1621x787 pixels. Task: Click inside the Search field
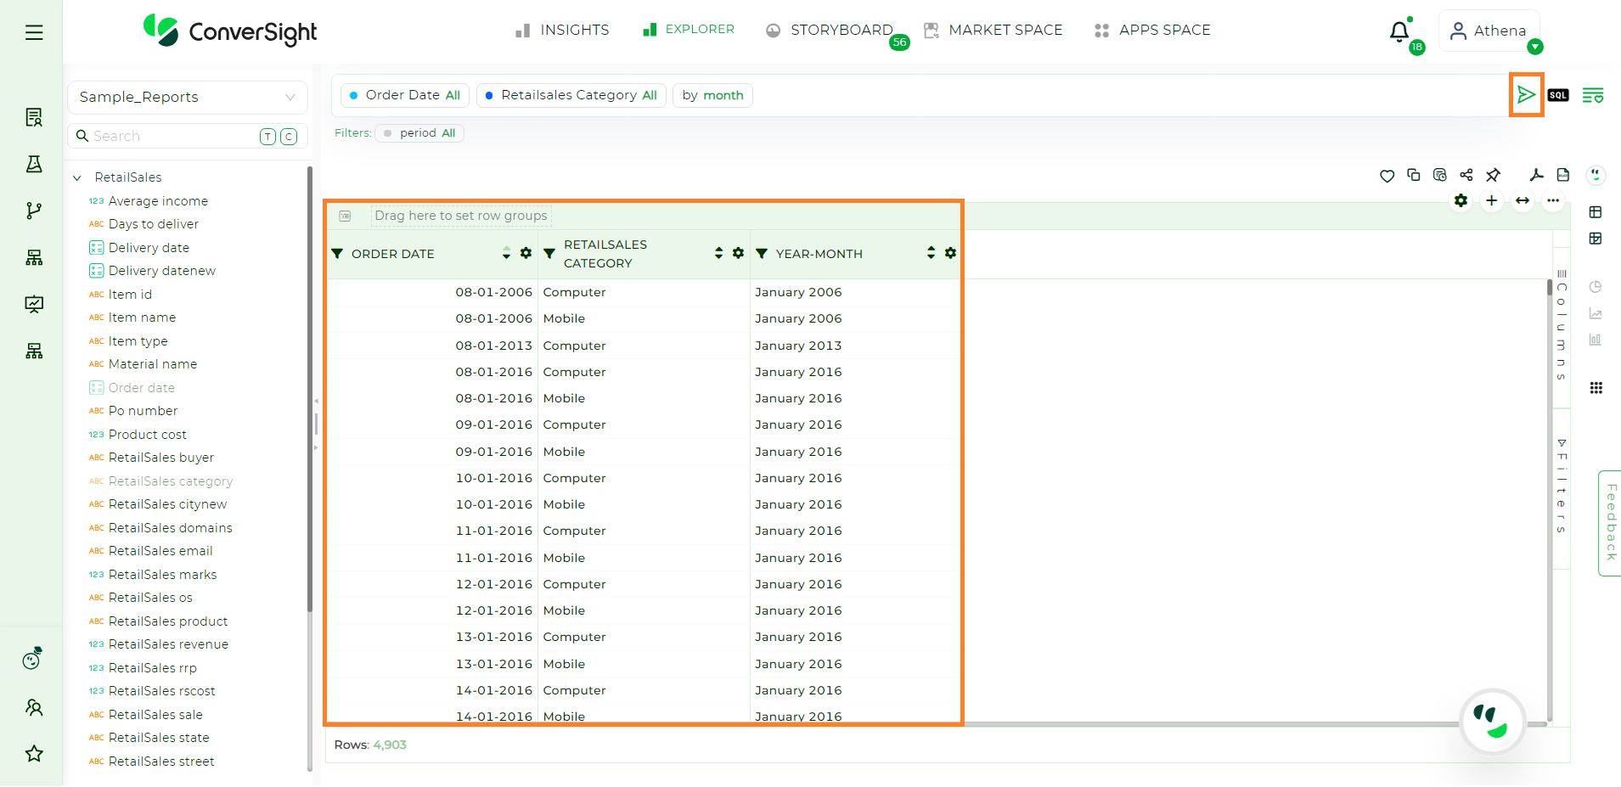click(x=153, y=136)
